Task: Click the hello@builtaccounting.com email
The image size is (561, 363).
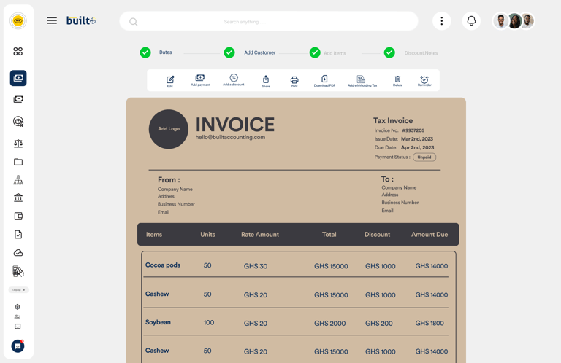Action: coord(230,137)
